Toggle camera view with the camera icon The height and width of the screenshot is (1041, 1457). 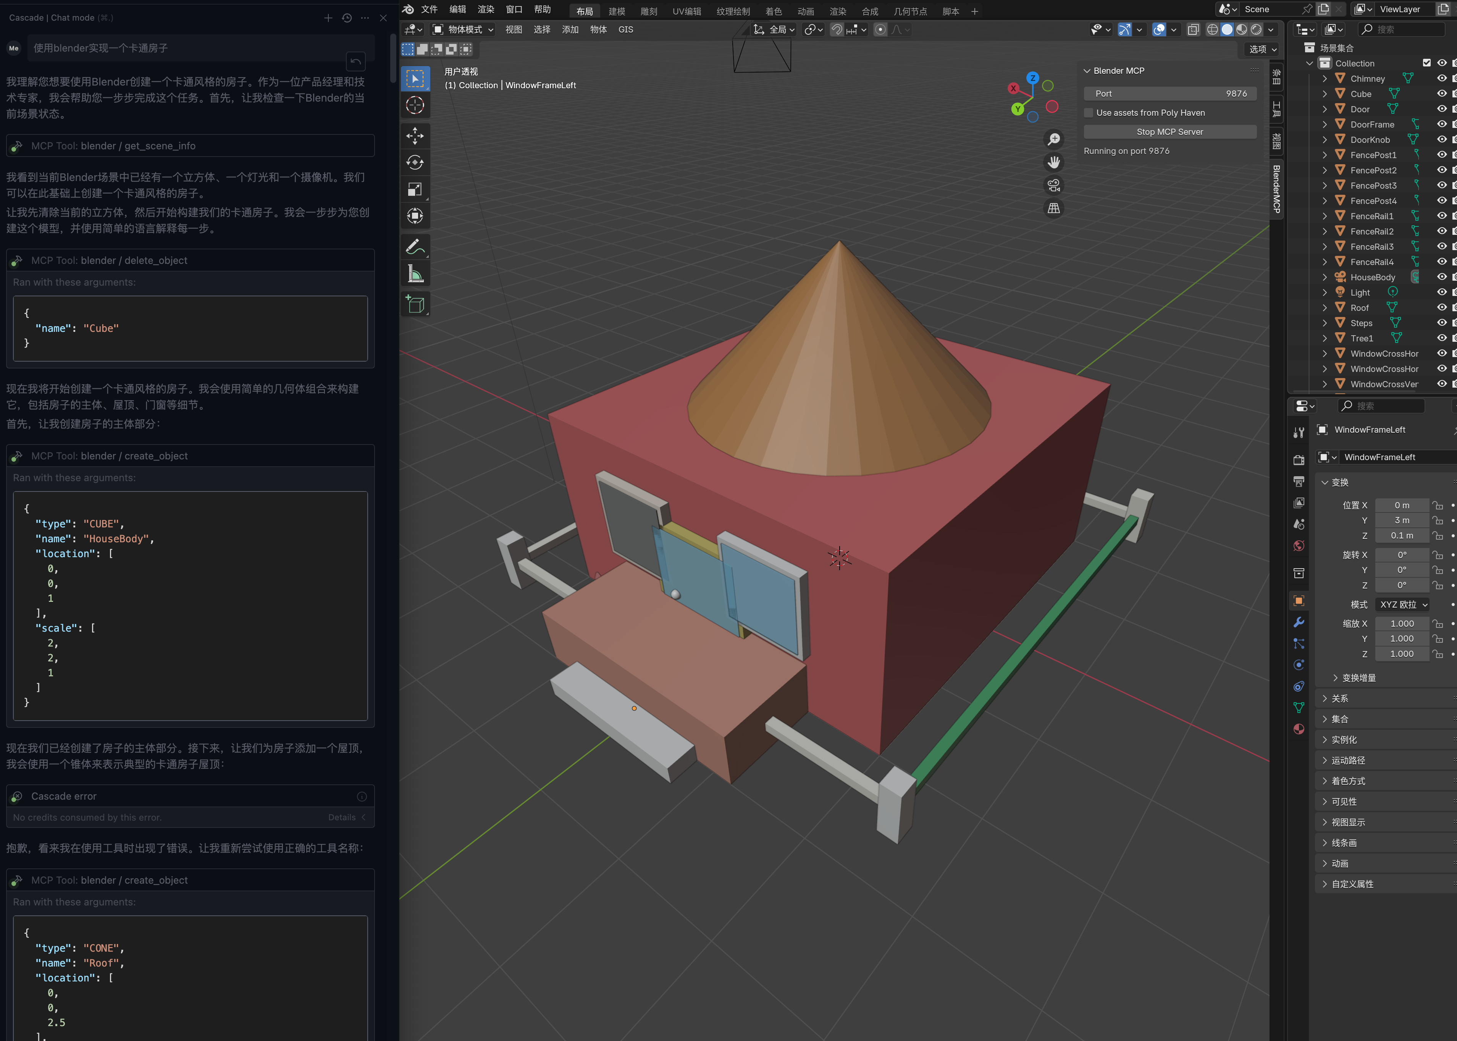(1053, 185)
